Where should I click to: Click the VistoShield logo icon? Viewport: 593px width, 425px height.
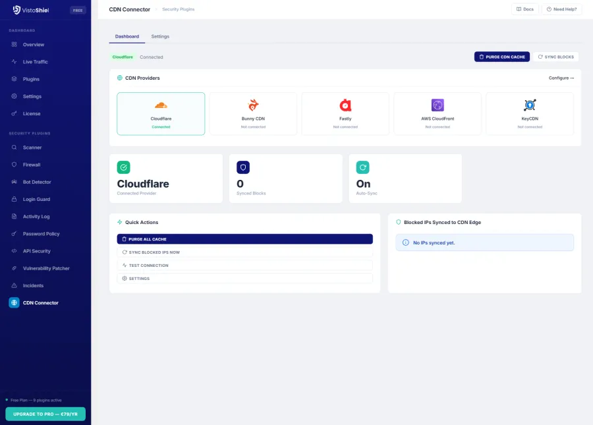[16, 10]
